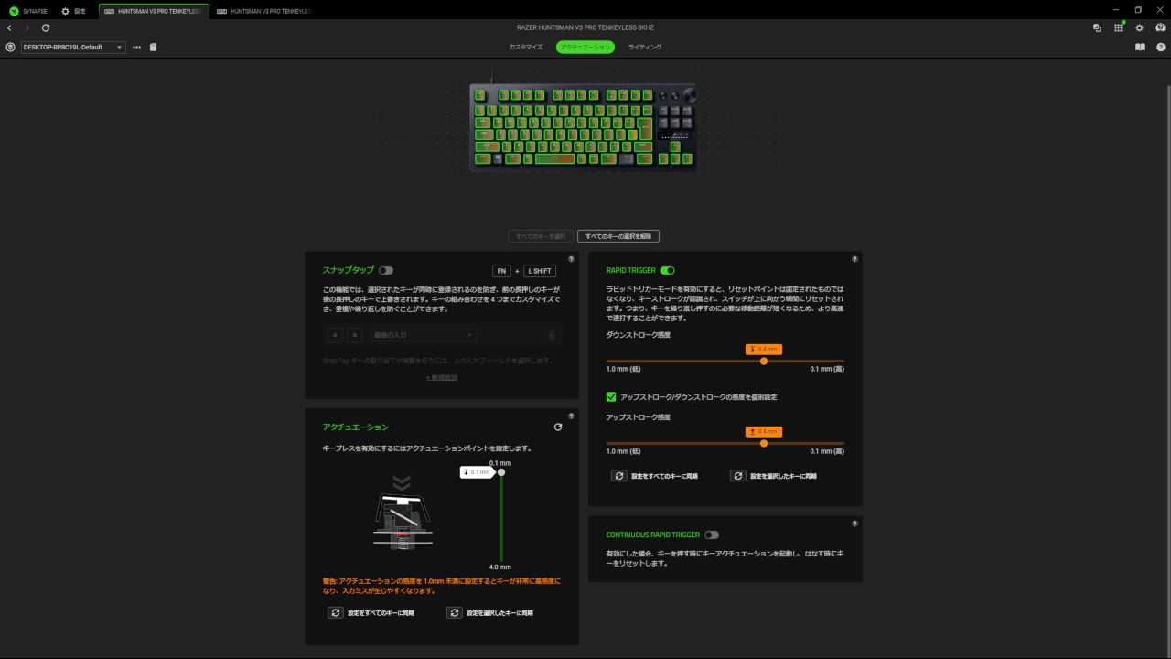Click the gear settings icon at top right
This screenshot has width=1171, height=659.
[x=1139, y=28]
